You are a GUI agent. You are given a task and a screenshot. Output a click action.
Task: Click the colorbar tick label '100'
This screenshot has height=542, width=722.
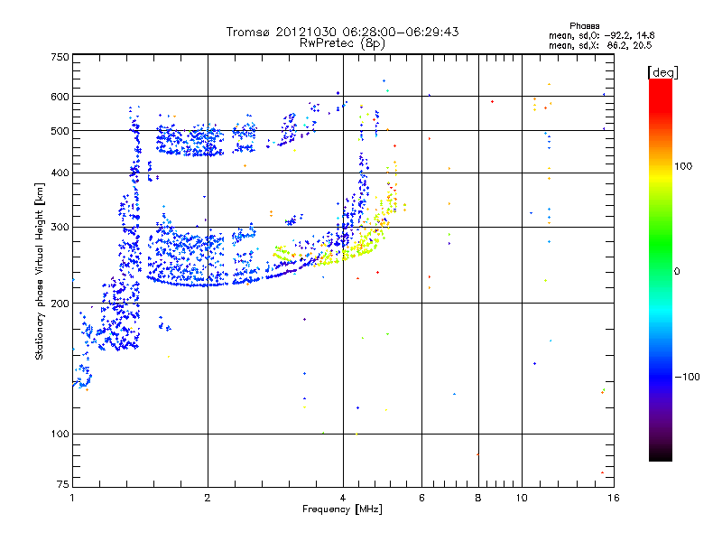point(683,166)
